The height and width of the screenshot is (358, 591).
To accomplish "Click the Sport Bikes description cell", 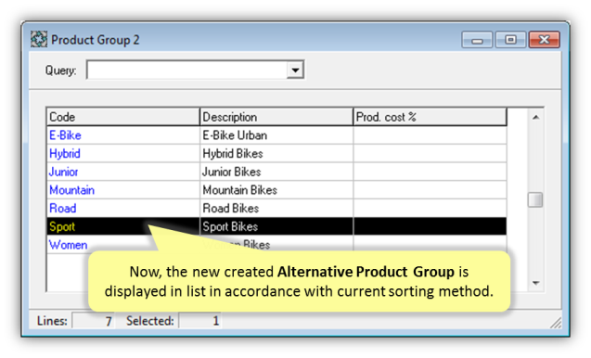I will (276, 226).
